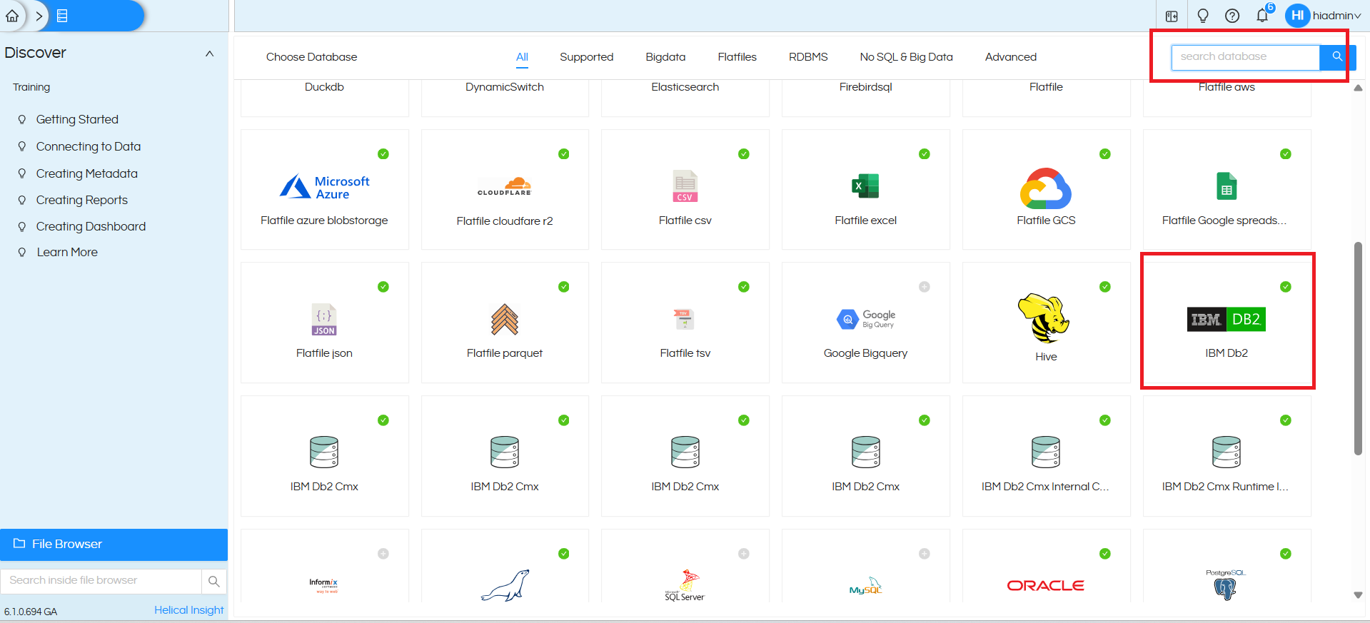Click the HI user avatar
Viewport: 1370px width, 623px height.
tap(1297, 15)
